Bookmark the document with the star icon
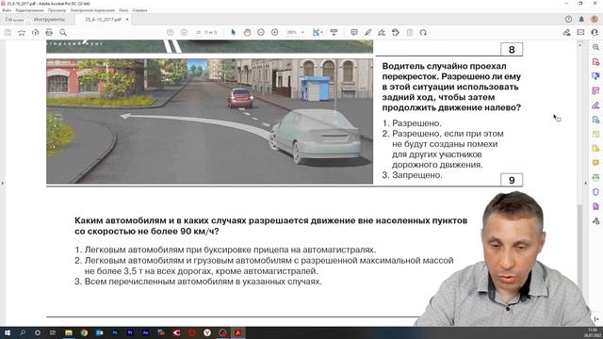 coord(22,33)
